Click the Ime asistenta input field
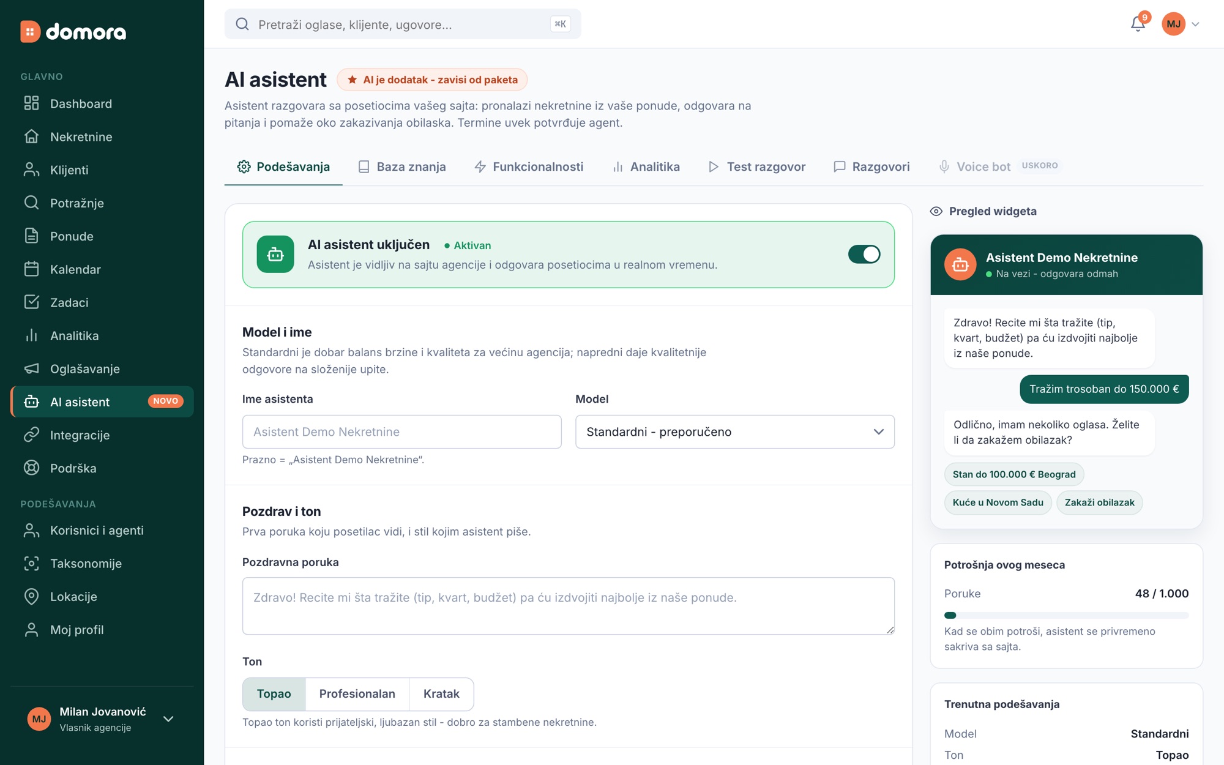 tap(402, 432)
